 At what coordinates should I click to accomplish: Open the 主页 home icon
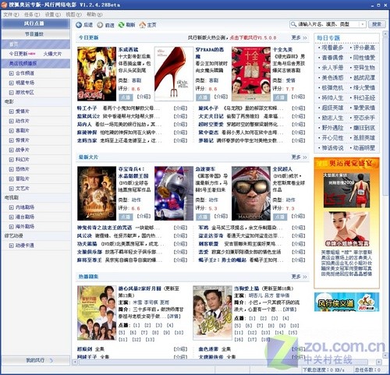click(x=142, y=25)
